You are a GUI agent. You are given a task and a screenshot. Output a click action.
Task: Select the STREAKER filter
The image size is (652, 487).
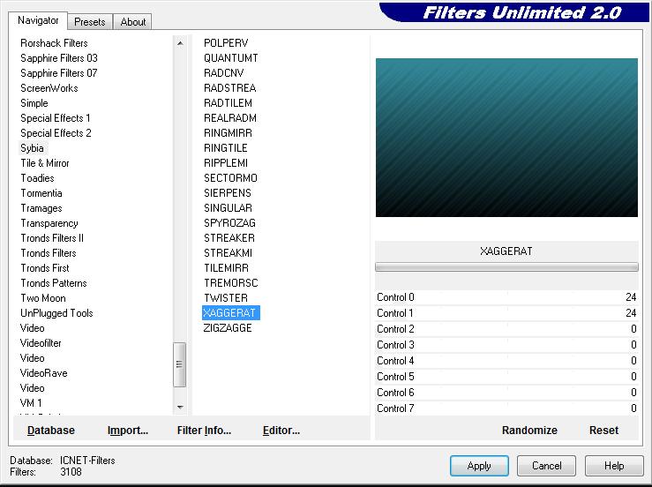point(229,238)
